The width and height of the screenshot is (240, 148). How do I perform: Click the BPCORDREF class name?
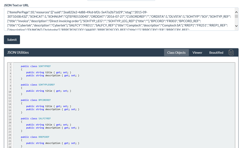click(x=45, y=100)
